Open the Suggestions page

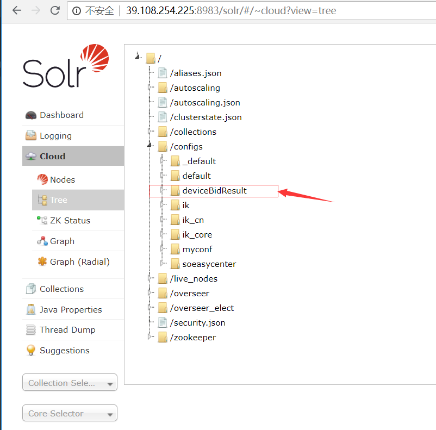coord(65,351)
